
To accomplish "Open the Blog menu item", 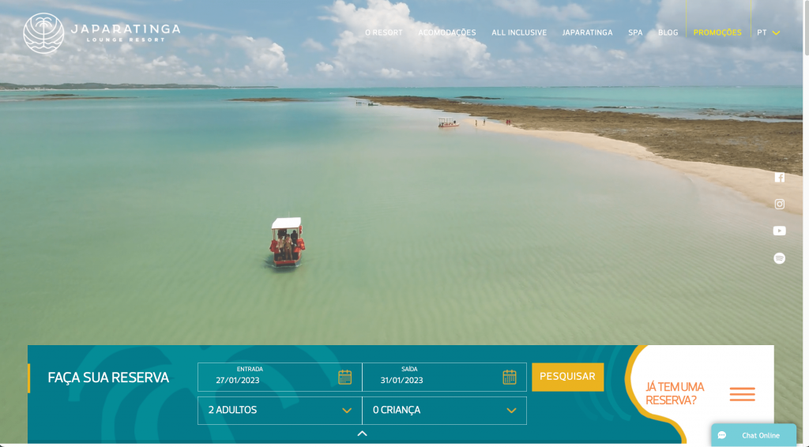I will 668,32.
